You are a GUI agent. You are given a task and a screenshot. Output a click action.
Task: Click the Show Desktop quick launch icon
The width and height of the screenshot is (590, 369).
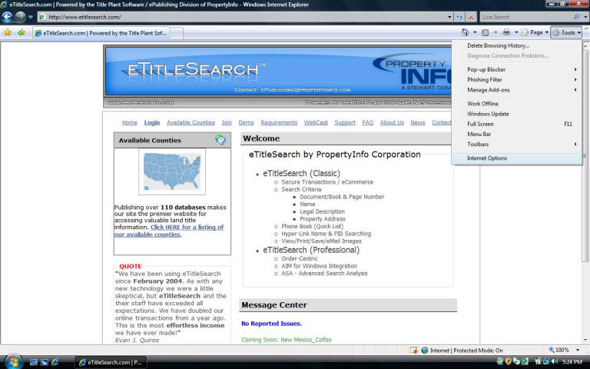point(34,362)
